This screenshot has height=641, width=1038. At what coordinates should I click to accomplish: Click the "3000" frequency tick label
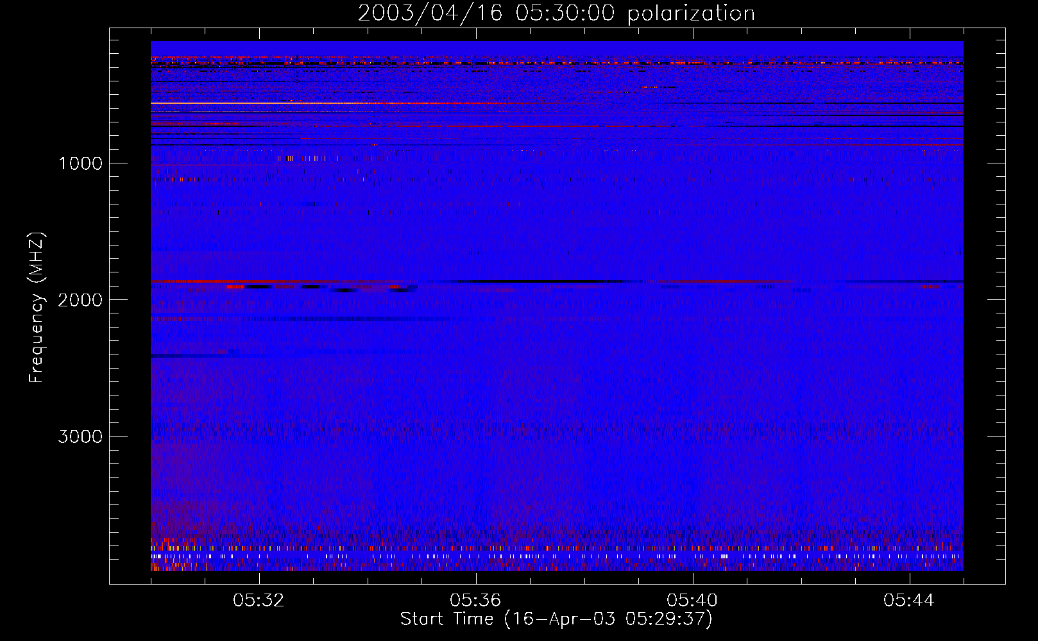tap(80, 437)
